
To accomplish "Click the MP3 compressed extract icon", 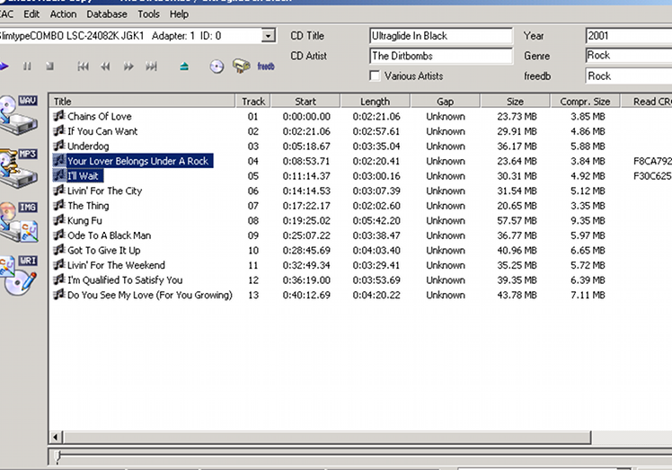I will click(x=19, y=168).
